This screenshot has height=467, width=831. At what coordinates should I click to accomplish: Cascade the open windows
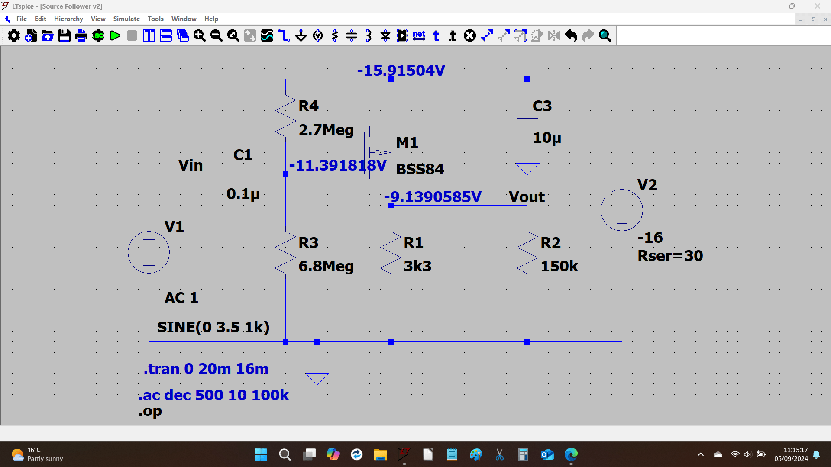[x=183, y=35]
